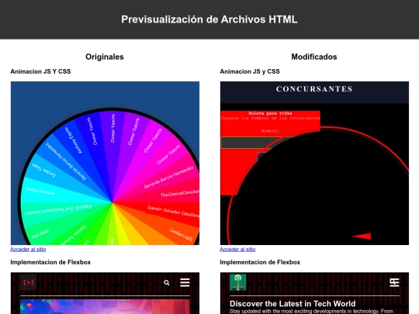Screen dimensions: 419x314
Task: Click the CONCURSANTES header text
Action: [x=314, y=89]
